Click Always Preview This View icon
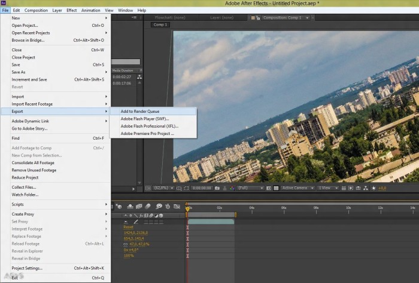The height and width of the screenshot is (283, 419). [x=148, y=188]
